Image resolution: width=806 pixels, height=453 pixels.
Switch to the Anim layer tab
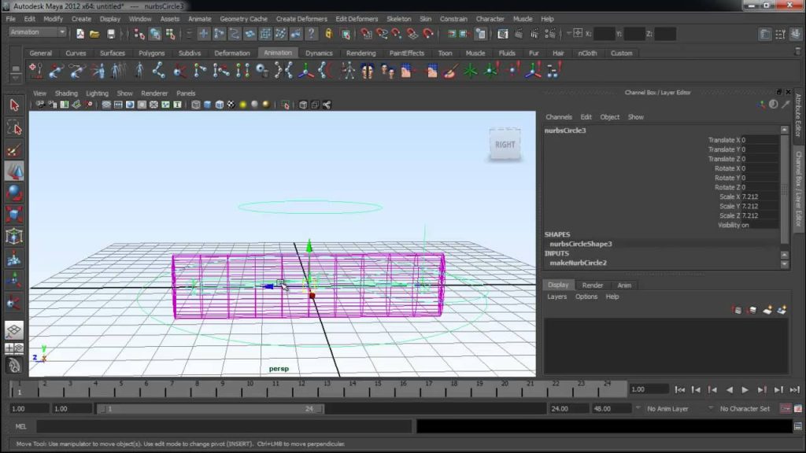624,285
